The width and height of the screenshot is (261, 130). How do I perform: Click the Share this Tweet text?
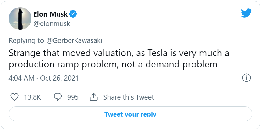tap(129, 97)
